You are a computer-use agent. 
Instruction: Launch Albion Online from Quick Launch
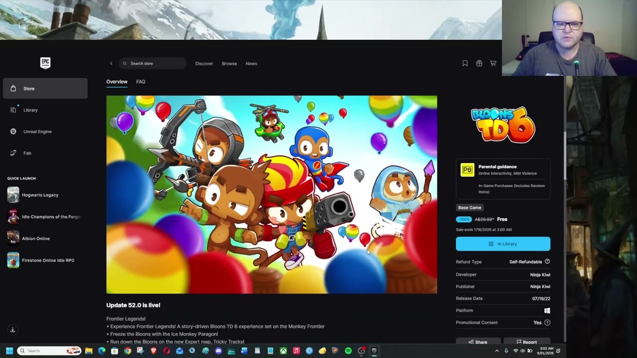(45, 238)
